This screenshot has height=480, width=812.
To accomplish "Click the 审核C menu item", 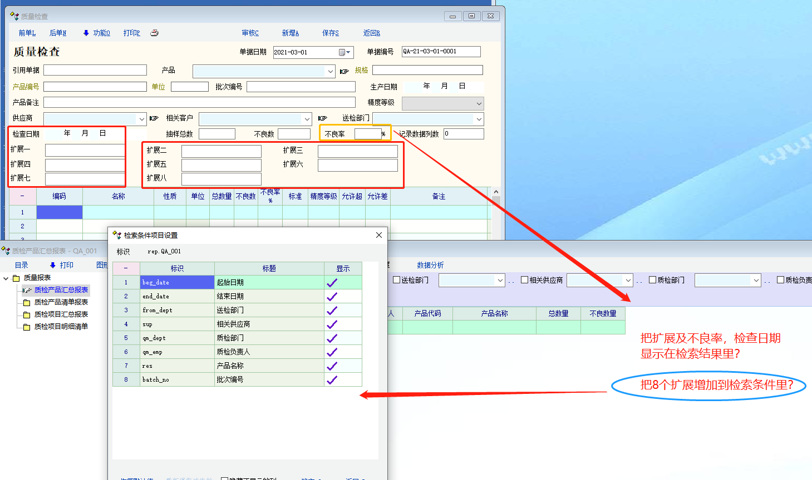I will click(x=250, y=33).
